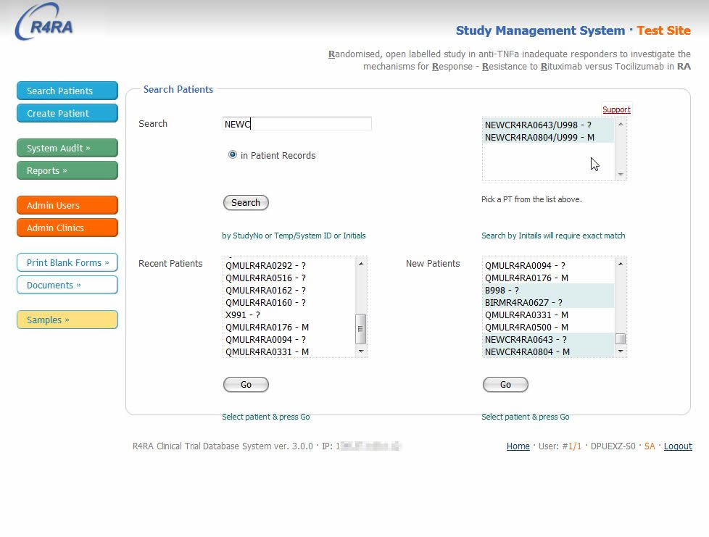
Task: Click the Support link
Action: pos(616,109)
